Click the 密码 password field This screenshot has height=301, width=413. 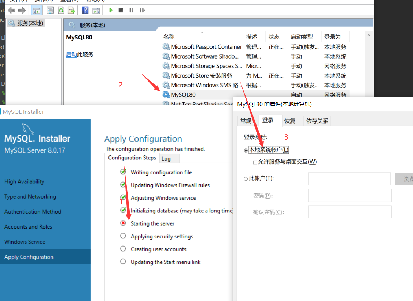350,195
